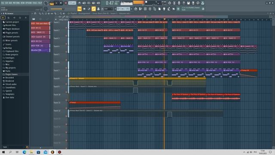Screen dimensions: 275x155
Task: Click the render audio export icon
Action: click(x=193, y=3)
